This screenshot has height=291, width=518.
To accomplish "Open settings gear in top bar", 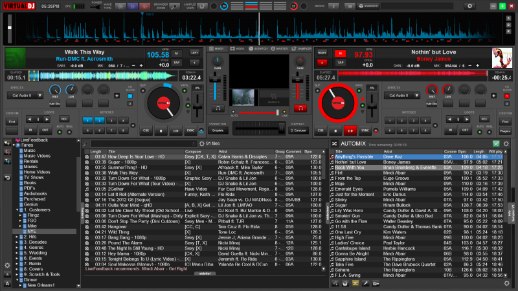I will pos(469,6).
